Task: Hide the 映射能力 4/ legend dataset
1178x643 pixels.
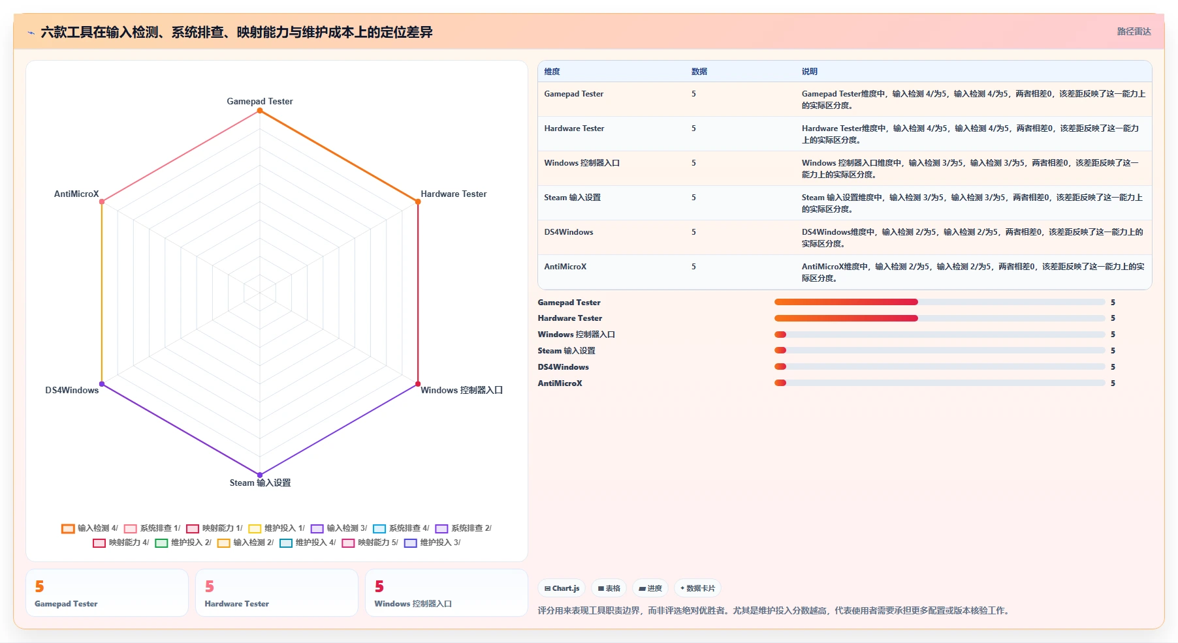Action: pyautogui.click(x=121, y=543)
